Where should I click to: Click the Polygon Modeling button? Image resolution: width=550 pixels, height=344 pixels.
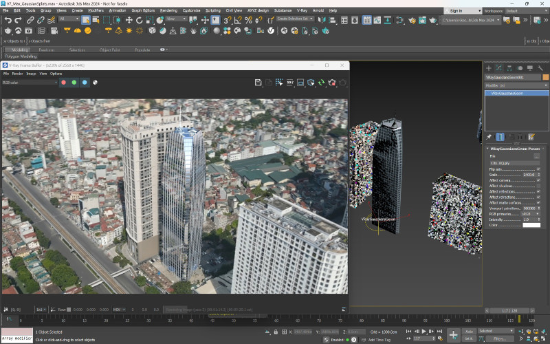tap(21, 56)
